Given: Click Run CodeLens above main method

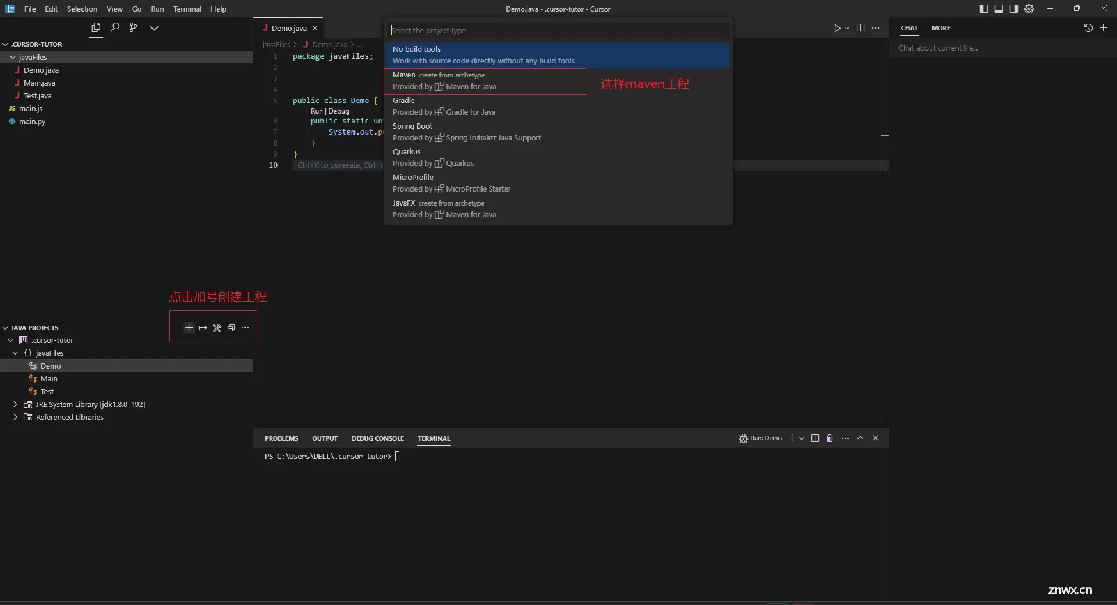Looking at the screenshot, I should 317,111.
